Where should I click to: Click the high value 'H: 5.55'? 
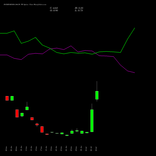(x=79, y=8)
